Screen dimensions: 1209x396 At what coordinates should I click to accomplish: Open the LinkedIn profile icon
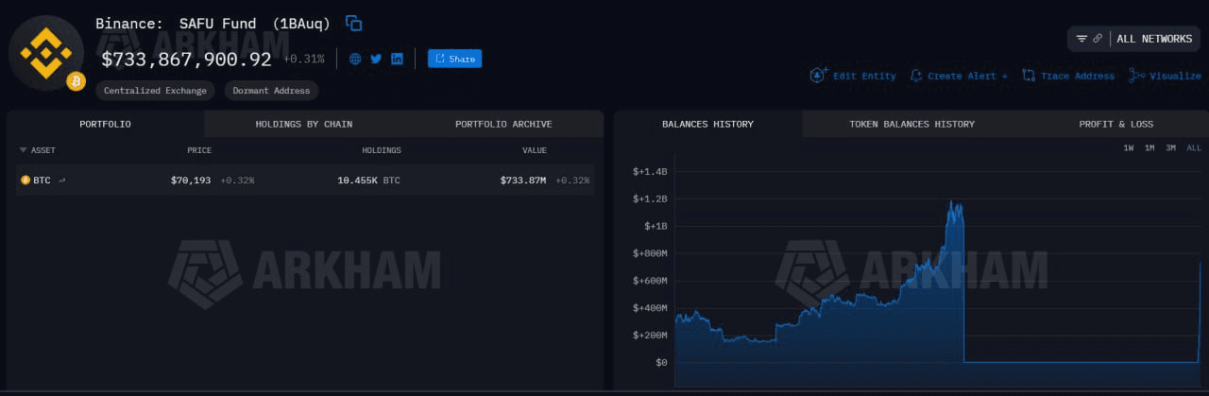tap(397, 59)
